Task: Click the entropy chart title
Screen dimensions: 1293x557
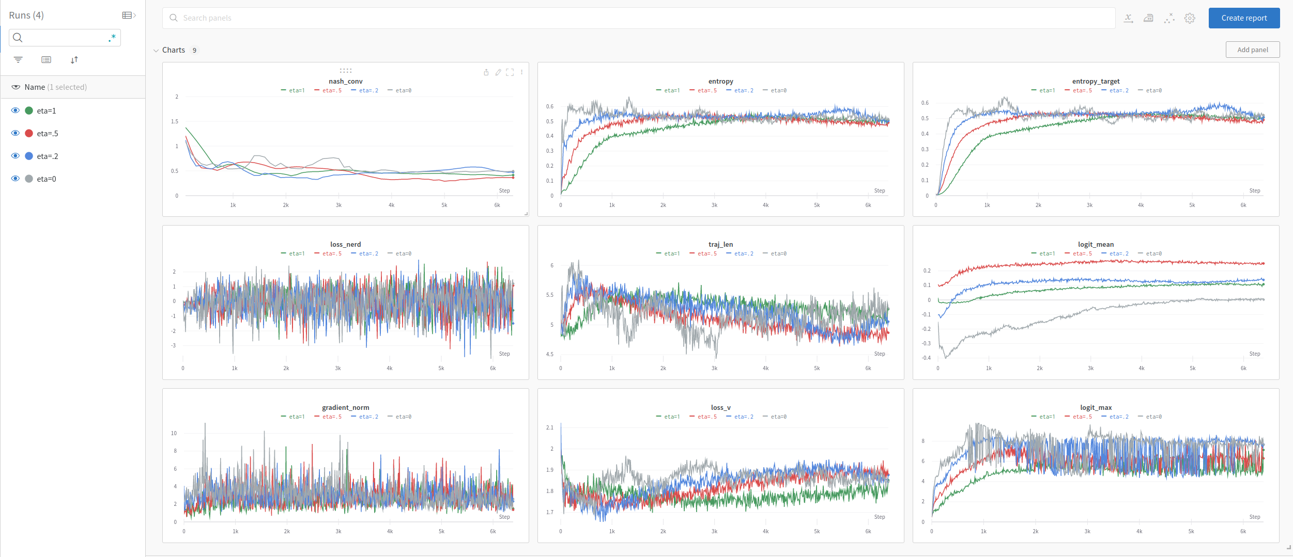Action: click(x=721, y=82)
